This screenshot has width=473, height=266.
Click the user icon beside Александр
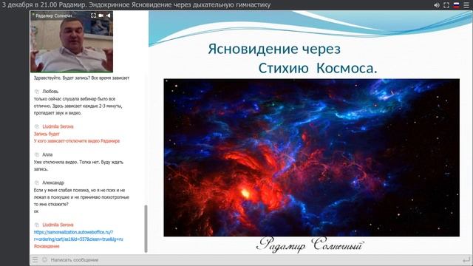[x=37, y=183]
